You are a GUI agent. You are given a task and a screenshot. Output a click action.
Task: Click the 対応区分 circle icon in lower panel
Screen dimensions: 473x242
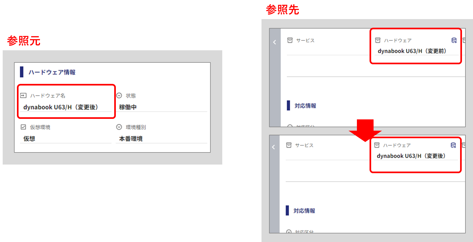289,232
